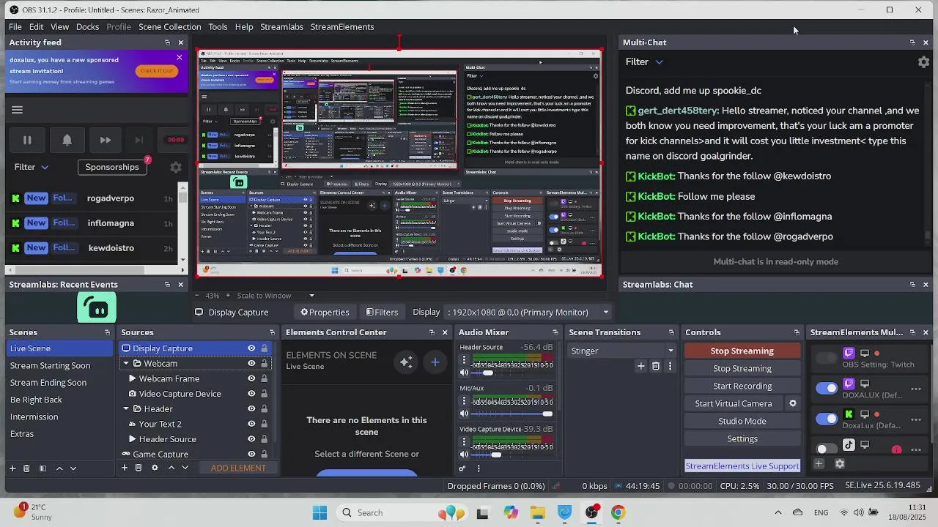Screen dimensions: 938x527
Task: Open the Streamlabs menu
Action: click(x=281, y=27)
